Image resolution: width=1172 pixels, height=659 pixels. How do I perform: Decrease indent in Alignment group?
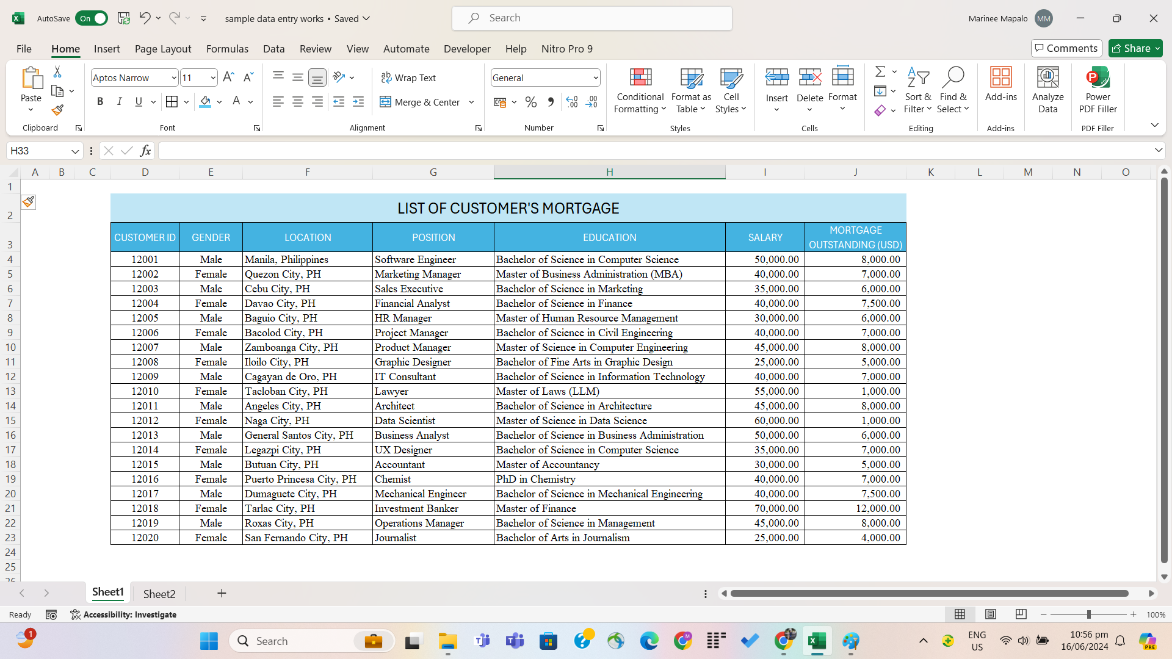pyautogui.click(x=339, y=102)
